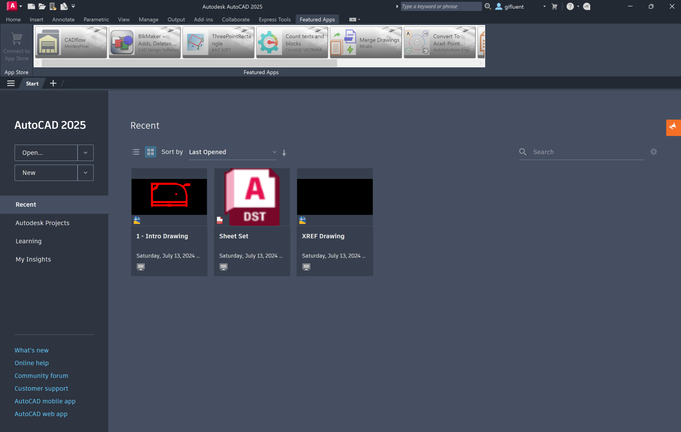Expand the quick access toolbar customization menu
The image size is (681, 432).
click(73, 6)
